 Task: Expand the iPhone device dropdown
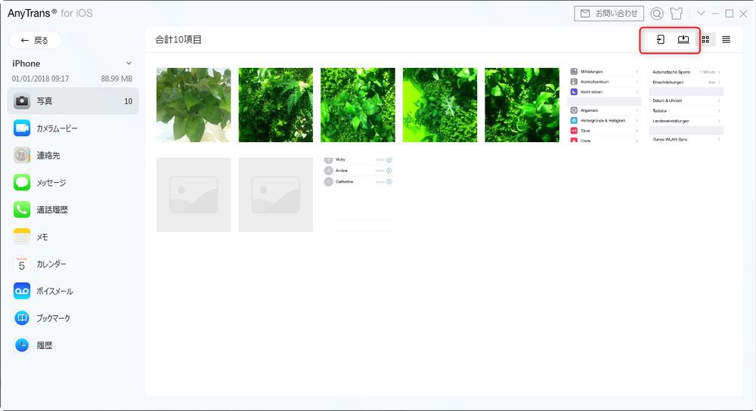click(129, 63)
